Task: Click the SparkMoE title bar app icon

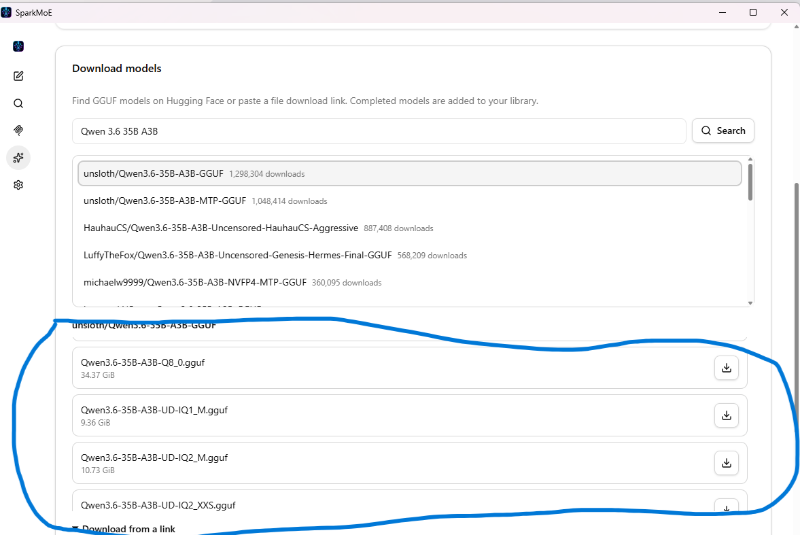Action: pyautogui.click(x=6, y=12)
